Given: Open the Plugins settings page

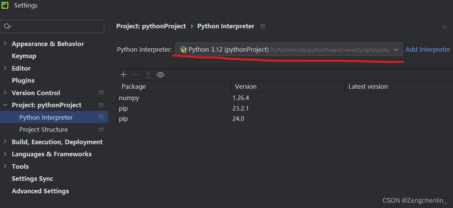Looking at the screenshot, I should 23,81.
